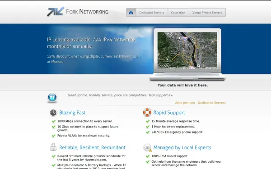Open the Virtual Private Servers menu item
The image size is (271, 169).
click(x=207, y=13)
